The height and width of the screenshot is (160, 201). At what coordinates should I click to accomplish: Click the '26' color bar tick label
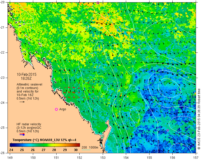pyautogui.click(x=33, y=150)
